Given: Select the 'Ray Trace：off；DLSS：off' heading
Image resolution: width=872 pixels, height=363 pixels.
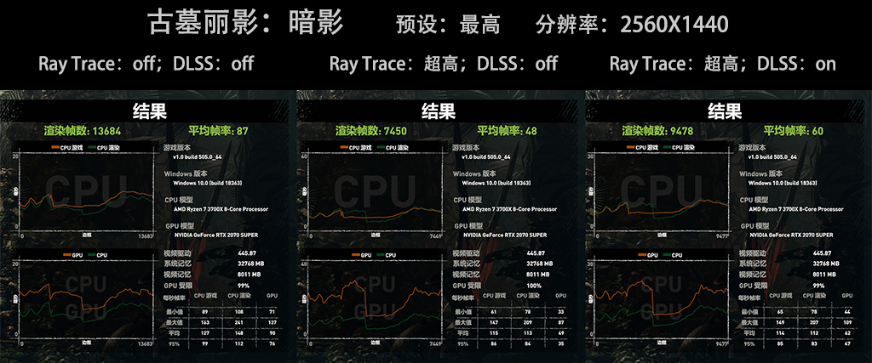Looking at the screenshot, I should (146, 64).
